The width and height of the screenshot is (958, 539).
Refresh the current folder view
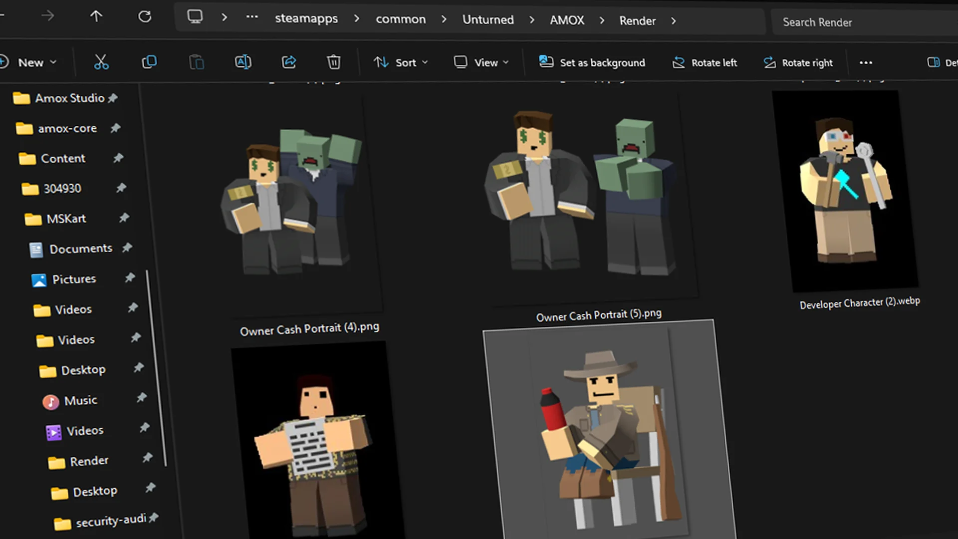tap(145, 17)
